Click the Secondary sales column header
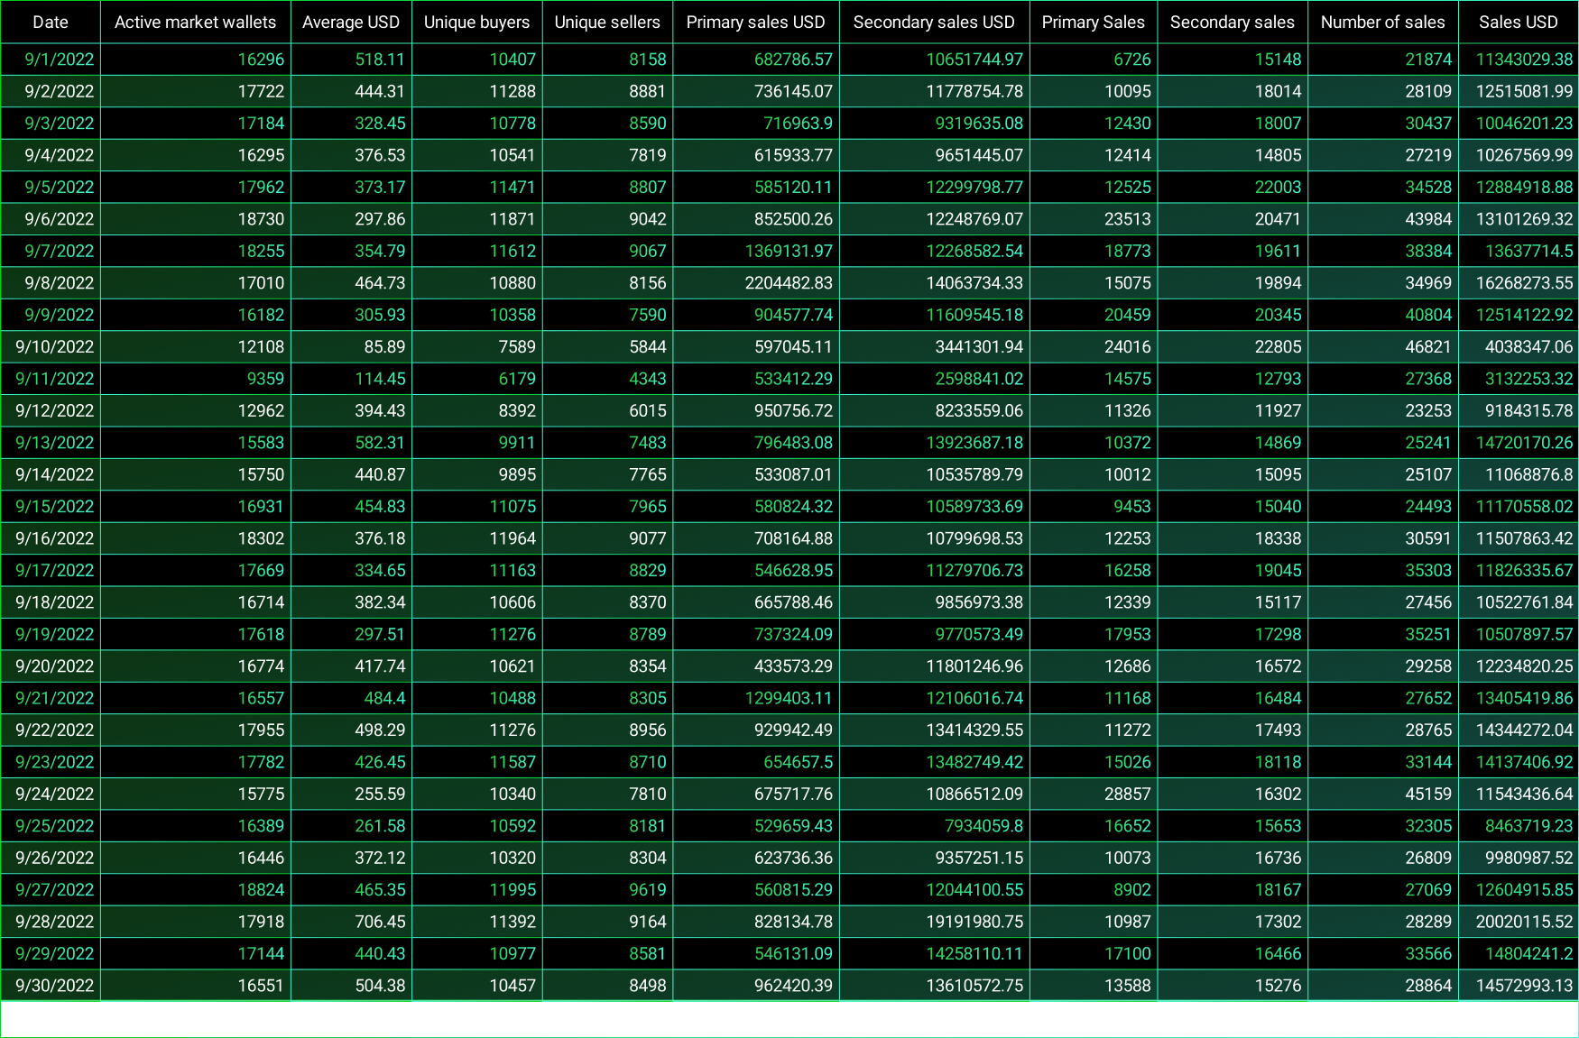The width and height of the screenshot is (1579, 1038). [x=1233, y=22]
